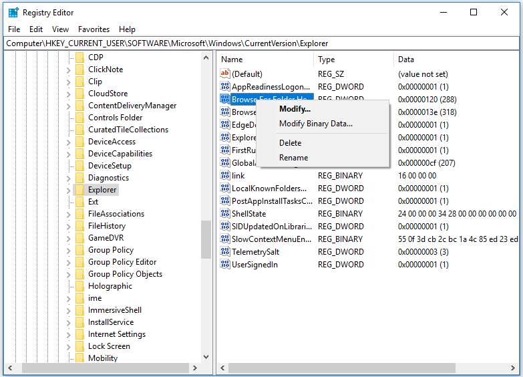The width and height of the screenshot is (523, 377).
Task: Click the Lock Screen folder icon
Action: (79, 346)
